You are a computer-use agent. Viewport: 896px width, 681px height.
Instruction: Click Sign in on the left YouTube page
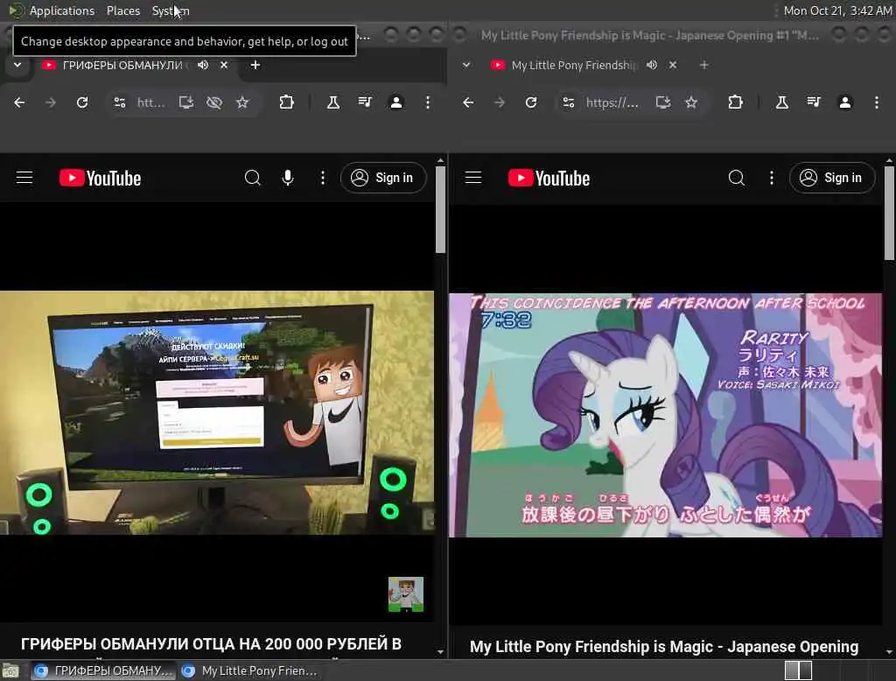383,178
